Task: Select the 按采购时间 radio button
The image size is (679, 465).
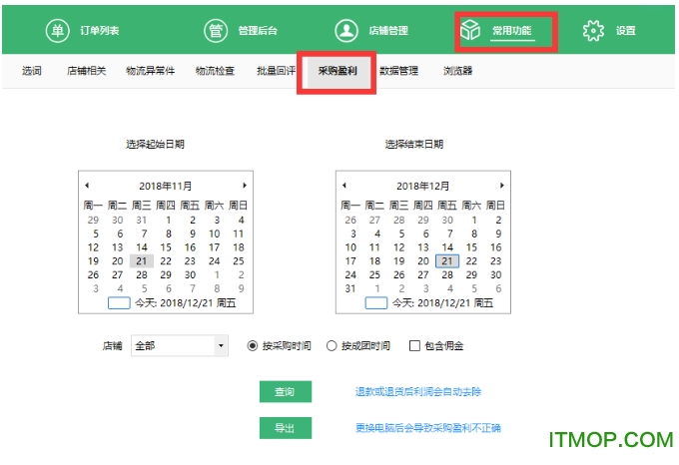Action: pos(253,346)
